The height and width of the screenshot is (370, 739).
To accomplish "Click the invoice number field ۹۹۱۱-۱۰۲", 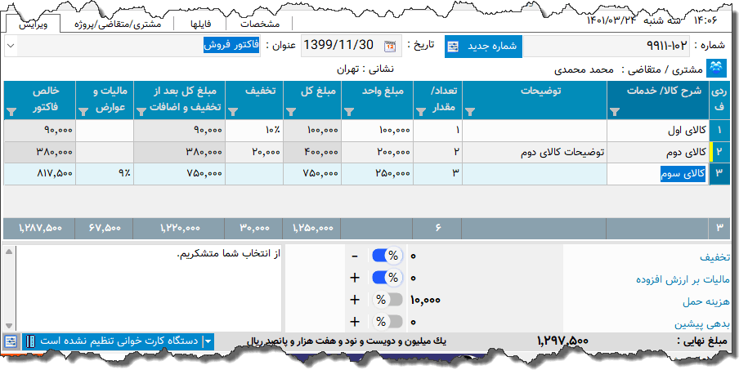I will pyautogui.click(x=607, y=46).
